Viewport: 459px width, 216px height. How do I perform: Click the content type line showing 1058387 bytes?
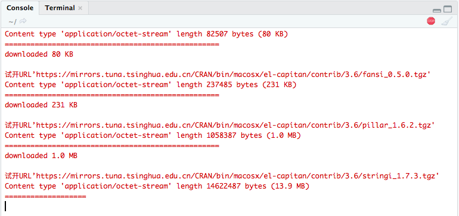coord(153,135)
